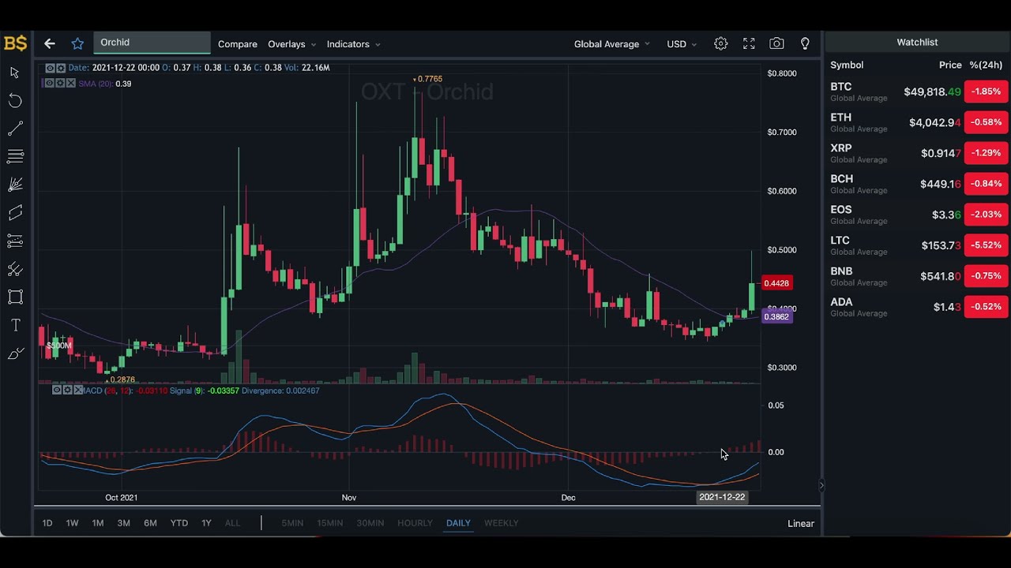Remove the SMA (20) overlay
The height and width of the screenshot is (568, 1011).
click(71, 83)
